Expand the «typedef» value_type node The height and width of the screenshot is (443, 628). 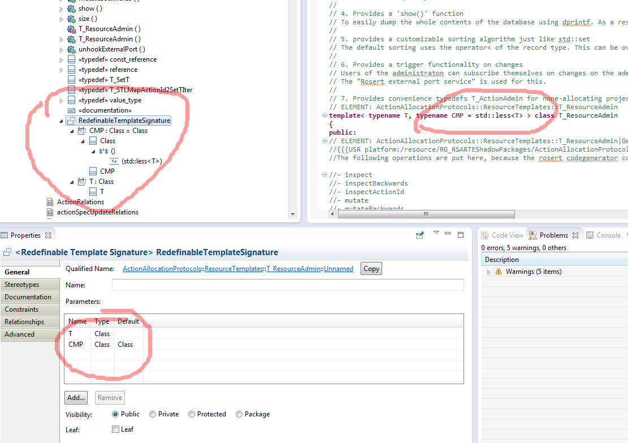61,100
